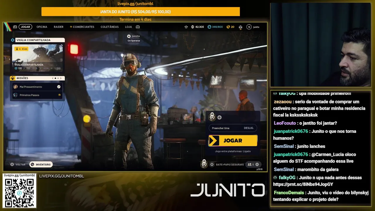375x211 pixels.
Task: Click the gold 20 token icon
Action: (228, 27)
